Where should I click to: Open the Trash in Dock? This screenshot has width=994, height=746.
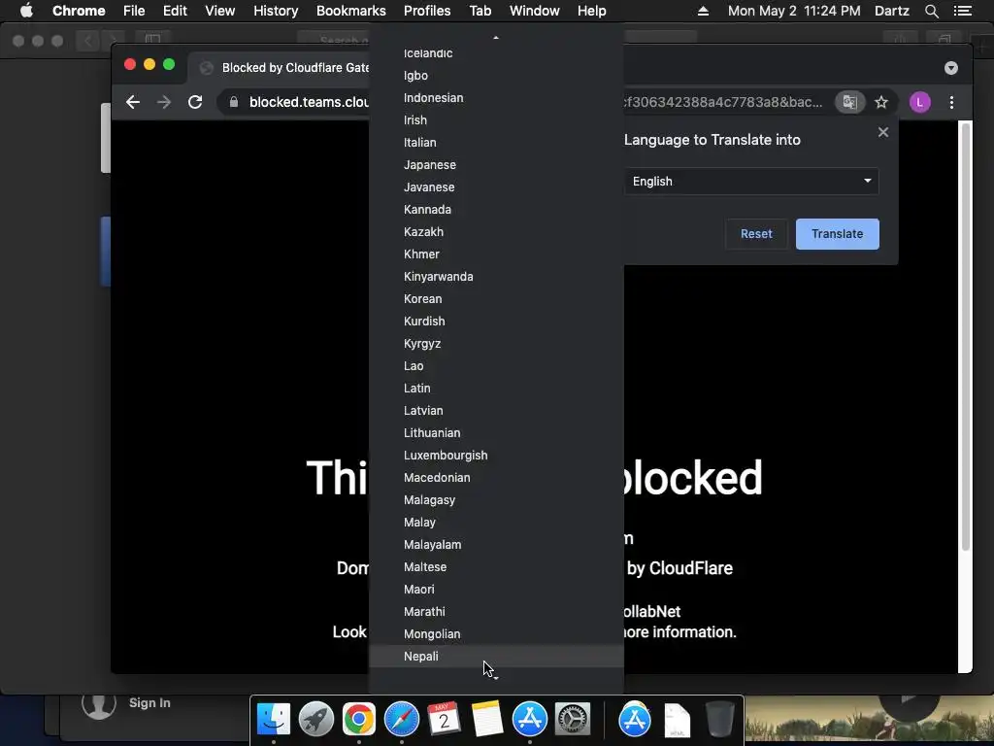[719, 720]
